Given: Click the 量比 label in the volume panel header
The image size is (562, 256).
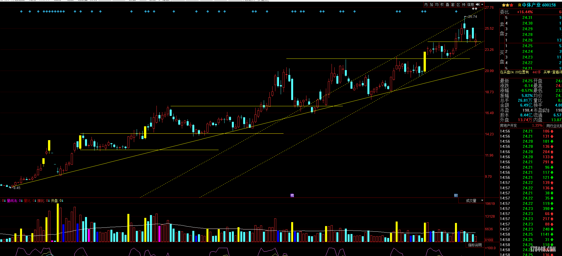Looking at the screenshot, I should tap(27, 201).
